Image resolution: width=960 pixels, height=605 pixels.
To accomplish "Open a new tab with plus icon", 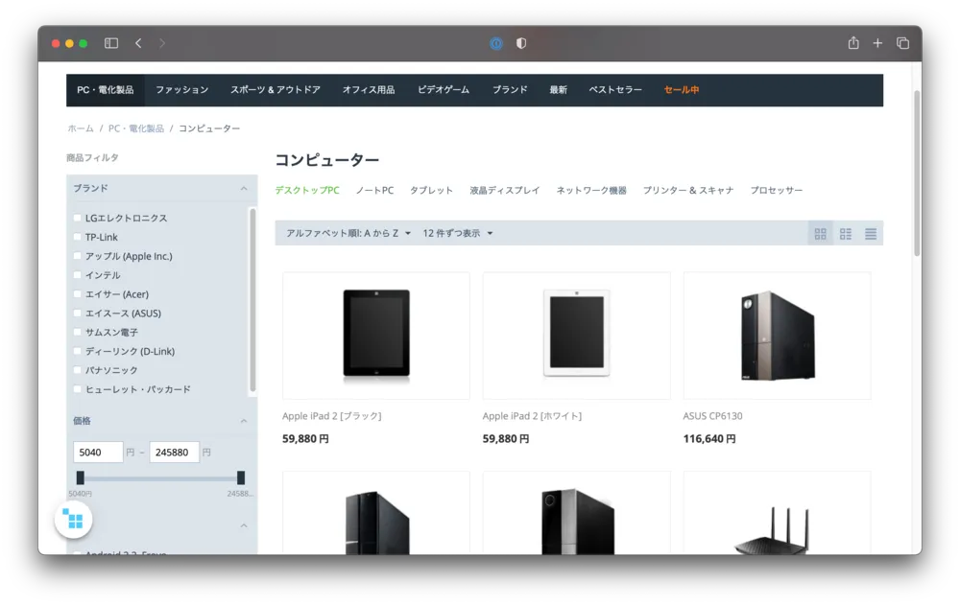I will (x=878, y=43).
